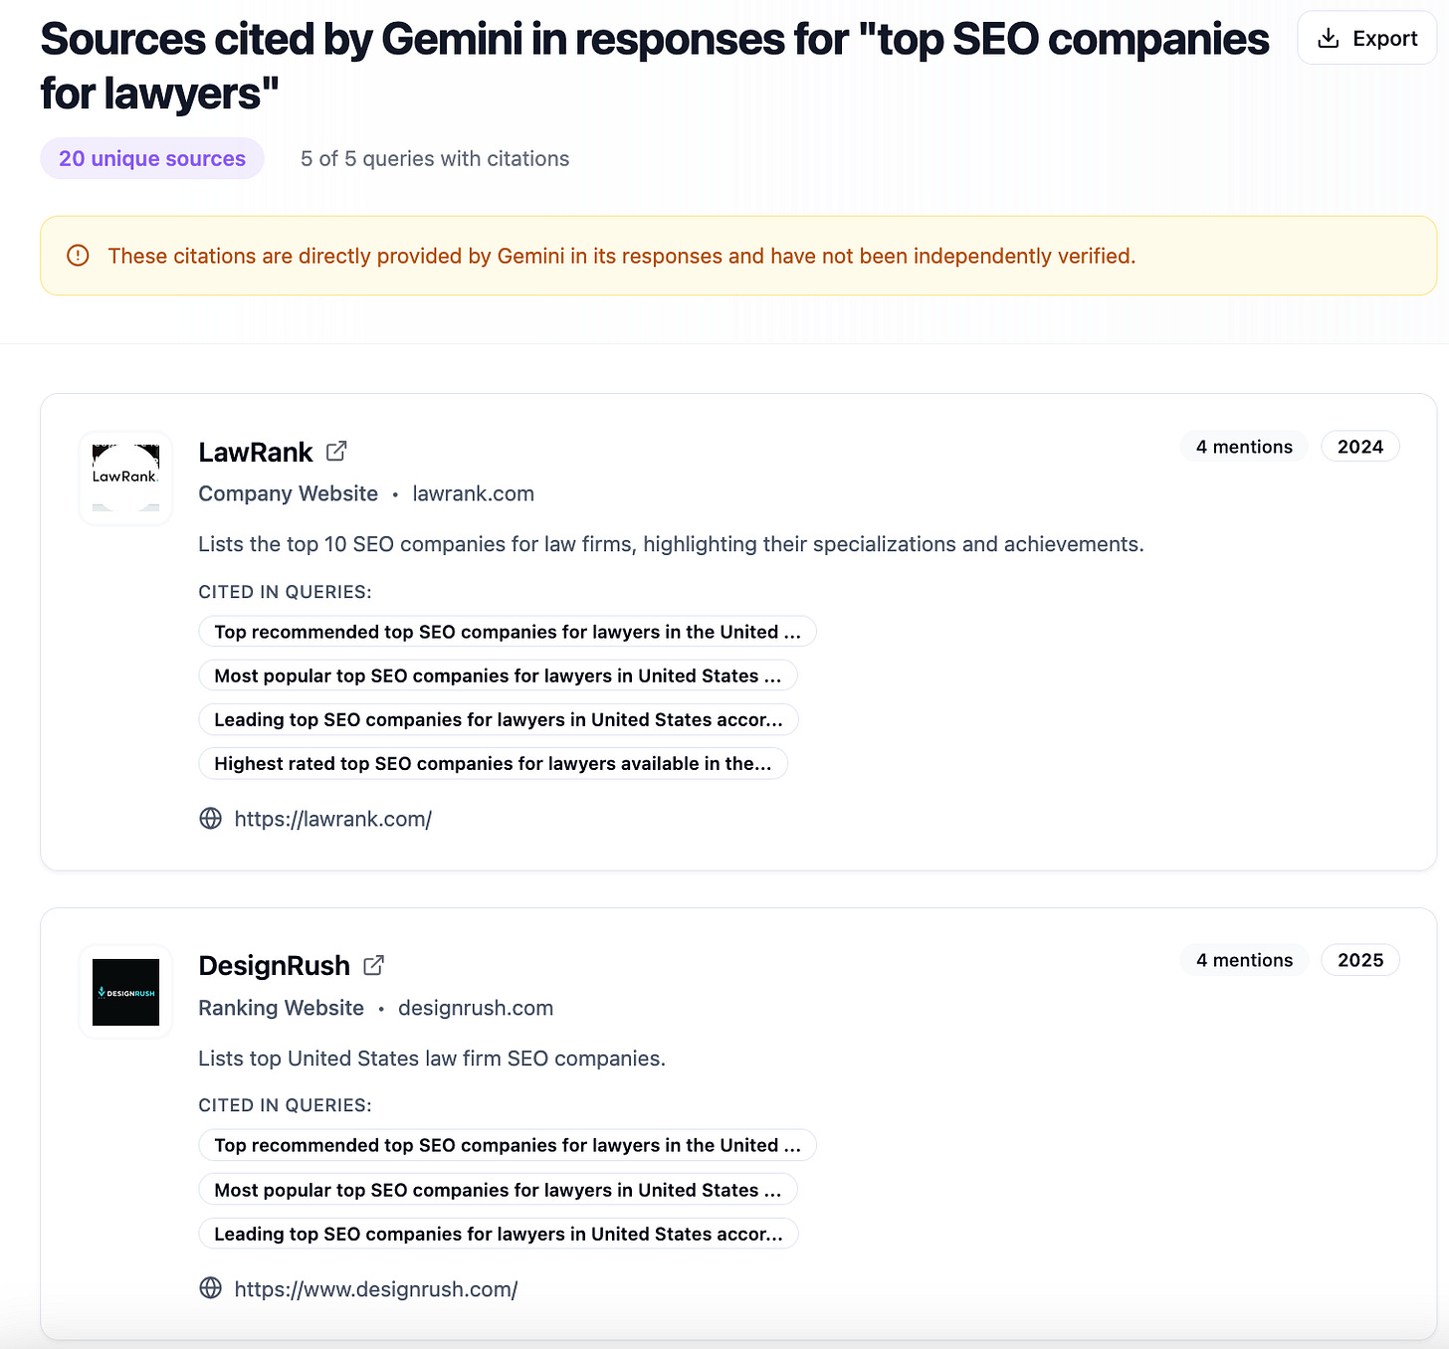Click the designrush.com domain text
1449x1349 pixels.
tap(476, 1008)
